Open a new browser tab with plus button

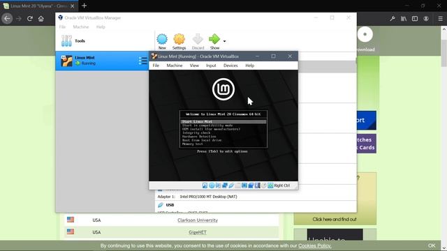pyautogui.click(x=84, y=6)
